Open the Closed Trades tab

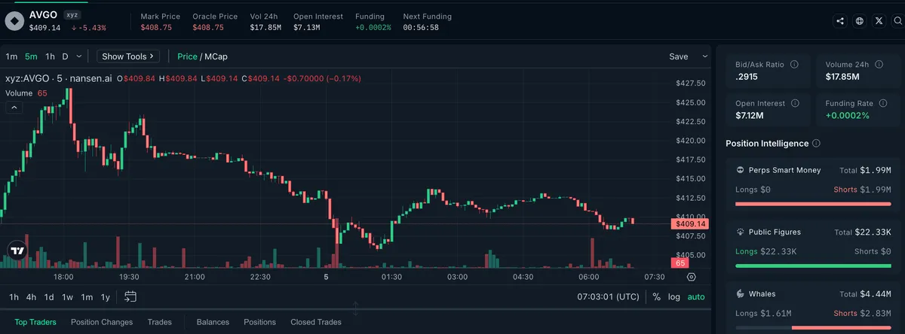[316, 322]
